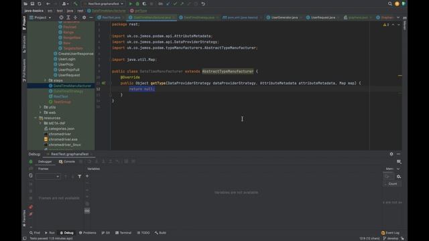
Task: Click the Back navigation arrow
Action: point(48,4)
